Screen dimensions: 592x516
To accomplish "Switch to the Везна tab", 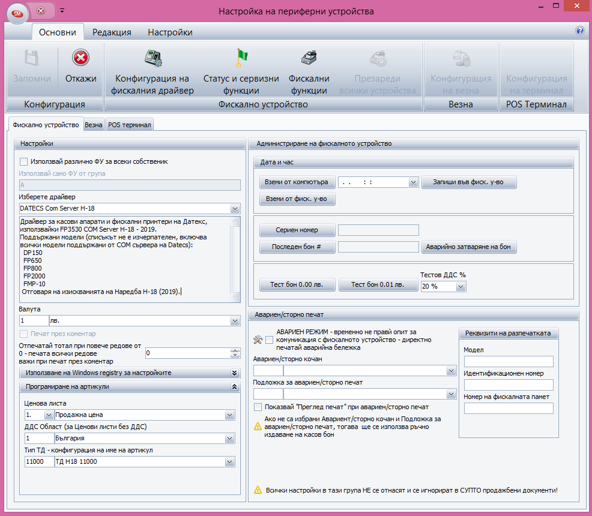I will point(93,125).
